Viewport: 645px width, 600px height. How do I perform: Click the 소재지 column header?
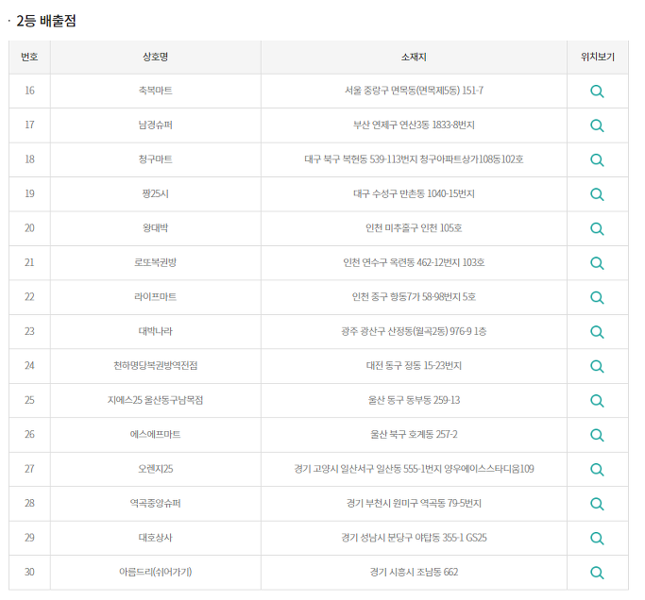pyautogui.click(x=414, y=58)
